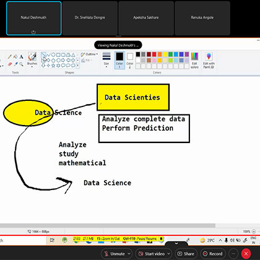Image resolution: width=260 pixels, height=260 pixels.
Task: Pick the Left arrow shape
Action: pos(68,60)
